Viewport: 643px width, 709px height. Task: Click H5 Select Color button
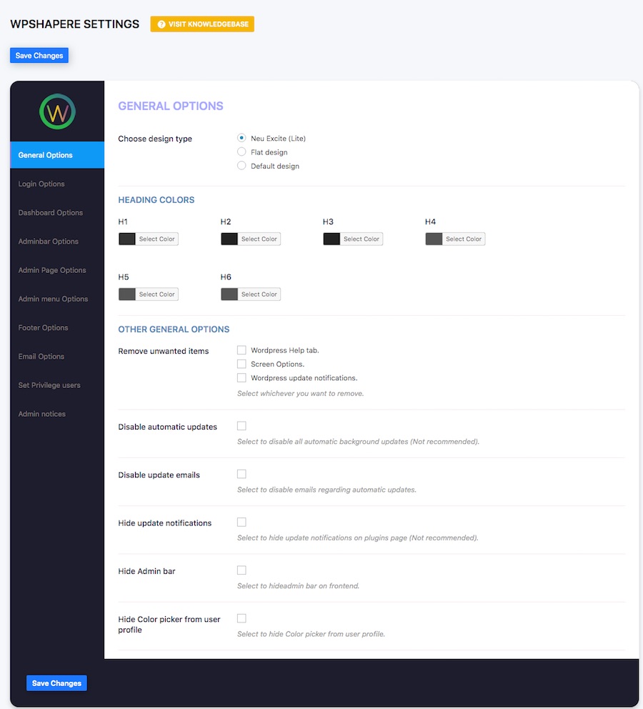[x=156, y=294]
